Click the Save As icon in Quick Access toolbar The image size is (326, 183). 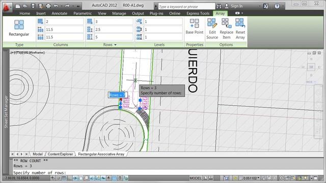[x=41, y=6]
